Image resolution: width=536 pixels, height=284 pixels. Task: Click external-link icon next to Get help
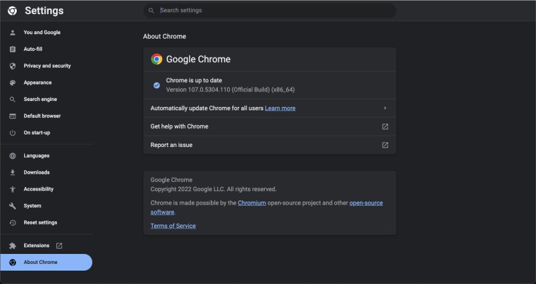[x=385, y=126]
